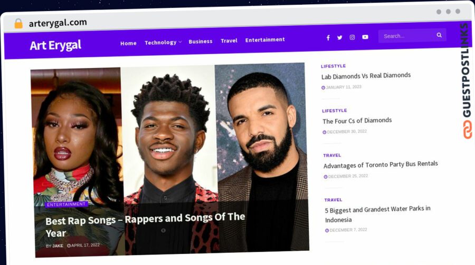Click inside the Search input field
The width and height of the screenshot is (475, 265).
[407, 36]
